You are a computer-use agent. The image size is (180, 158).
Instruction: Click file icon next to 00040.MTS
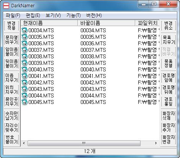click(x=25, y=69)
